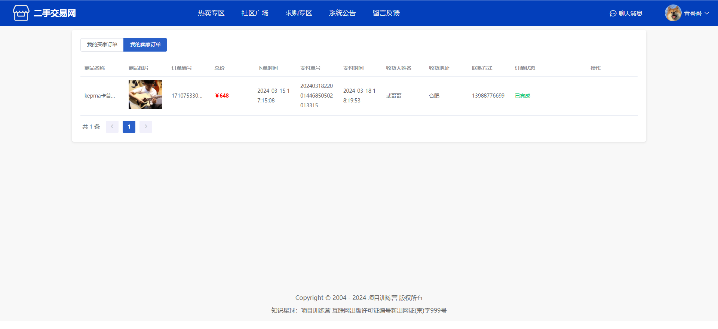The width and height of the screenshot is (718, 329).
Task: Switch to 我的买家订单 tab
Action: pos(102,45)
